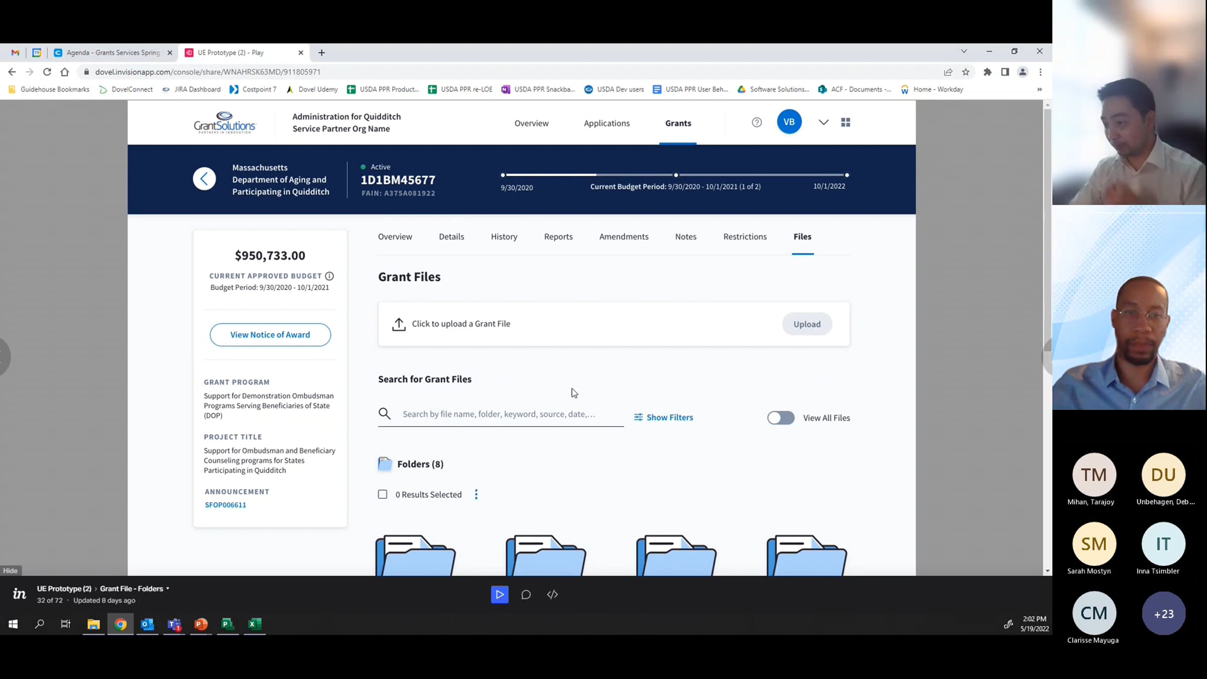Expand the Grant File - Folders screen dropdown
Image resolution: width=1207 pixels, height=679 pixels.
pyautogui.click(x=168, y=588)
